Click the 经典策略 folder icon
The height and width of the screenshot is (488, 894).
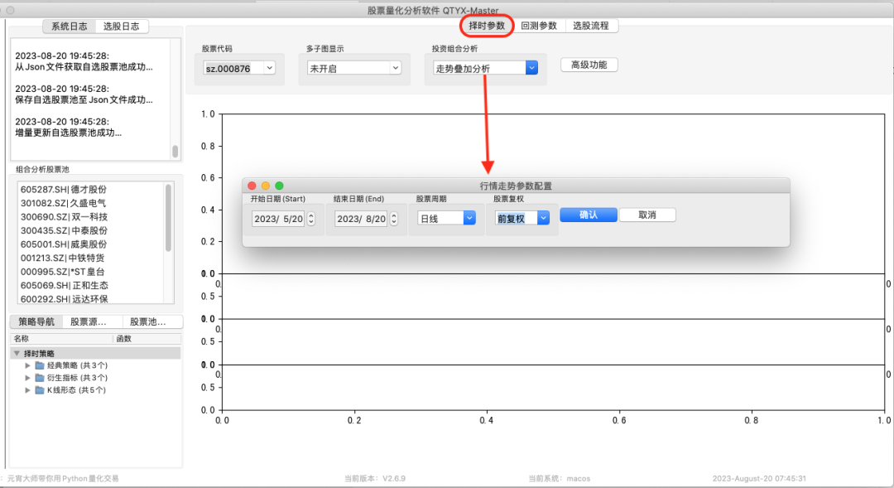[40, 365]
